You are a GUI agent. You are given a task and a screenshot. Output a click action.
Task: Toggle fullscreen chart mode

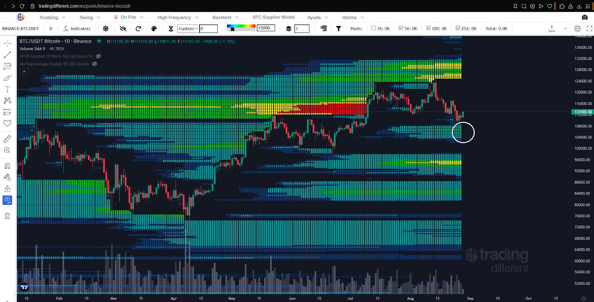click(589, 29)
